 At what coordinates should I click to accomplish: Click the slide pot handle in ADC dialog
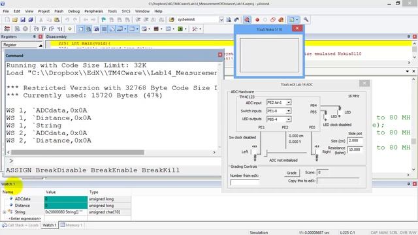click(266, 153)
